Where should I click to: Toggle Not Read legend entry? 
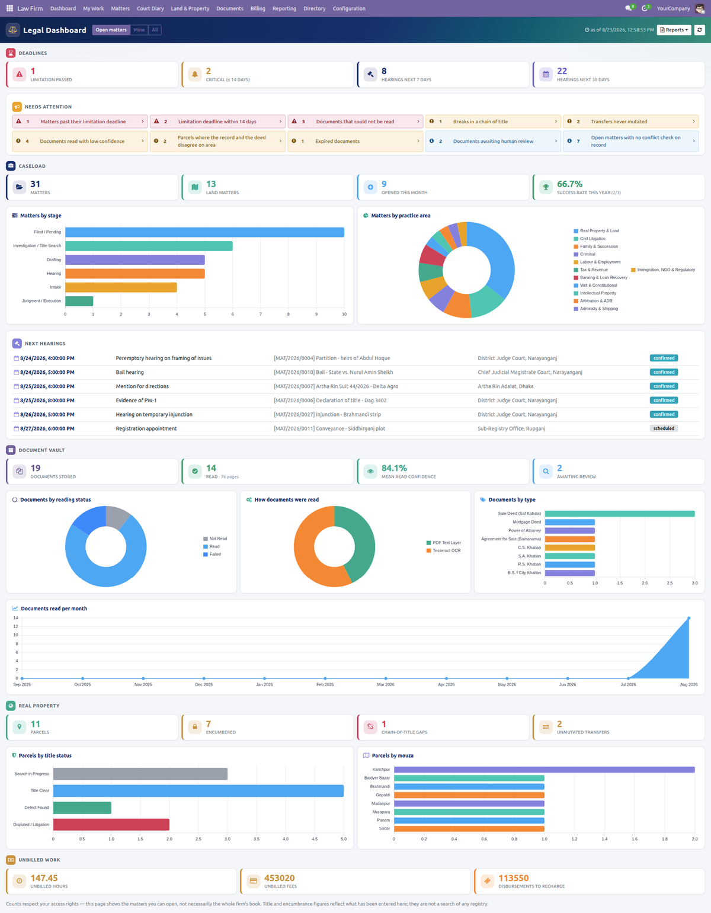(x=215, y=539)
